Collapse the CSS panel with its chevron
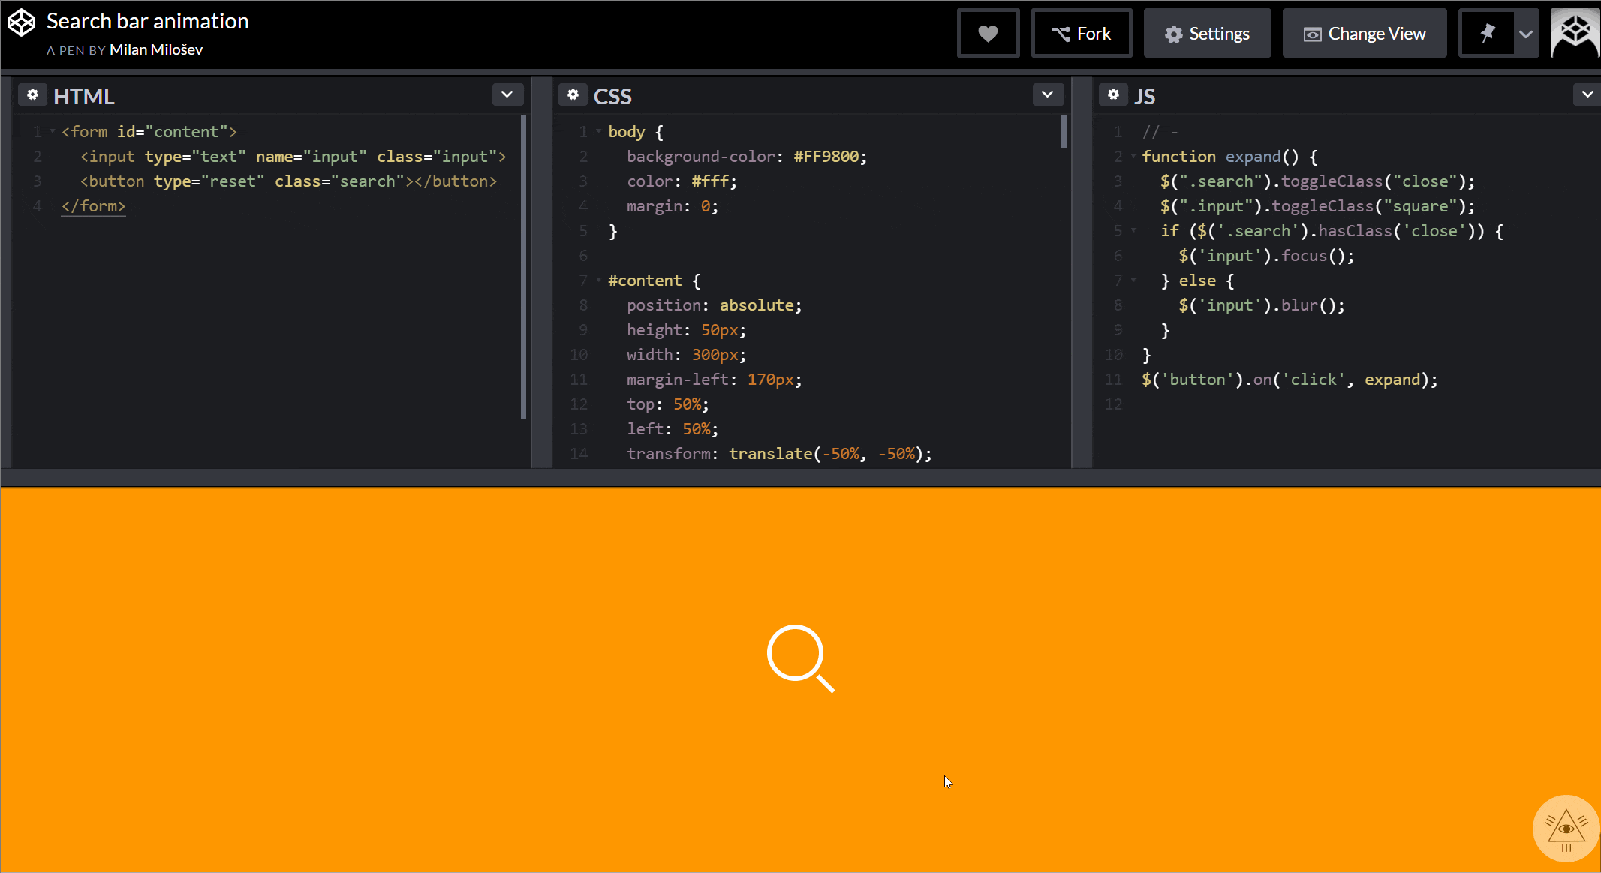Image resolution: width=1601 pixels, height=873 pixels. coord(1047,94)
